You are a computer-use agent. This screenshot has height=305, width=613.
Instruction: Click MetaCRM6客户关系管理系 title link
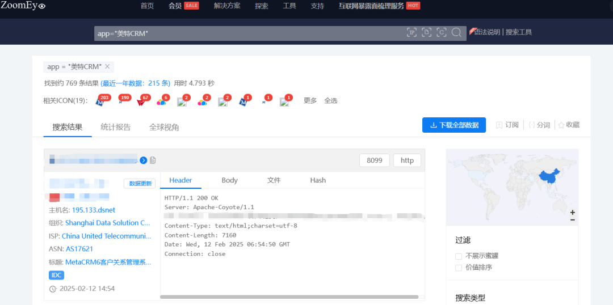[108, 262]
